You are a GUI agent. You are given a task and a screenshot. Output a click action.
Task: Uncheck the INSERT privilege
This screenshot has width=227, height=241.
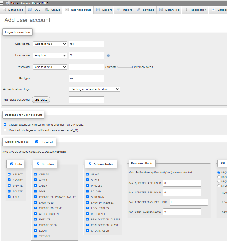[9, 180]
